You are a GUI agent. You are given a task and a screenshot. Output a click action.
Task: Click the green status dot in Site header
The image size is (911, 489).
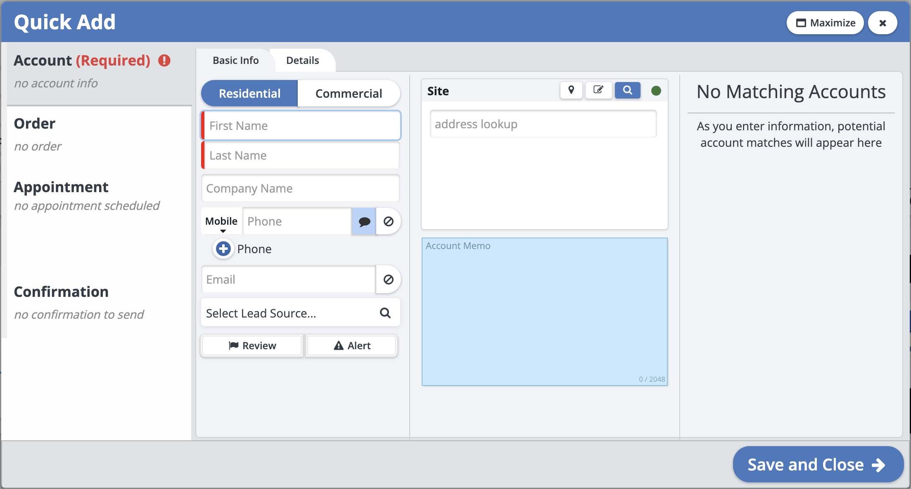(656, 91)
